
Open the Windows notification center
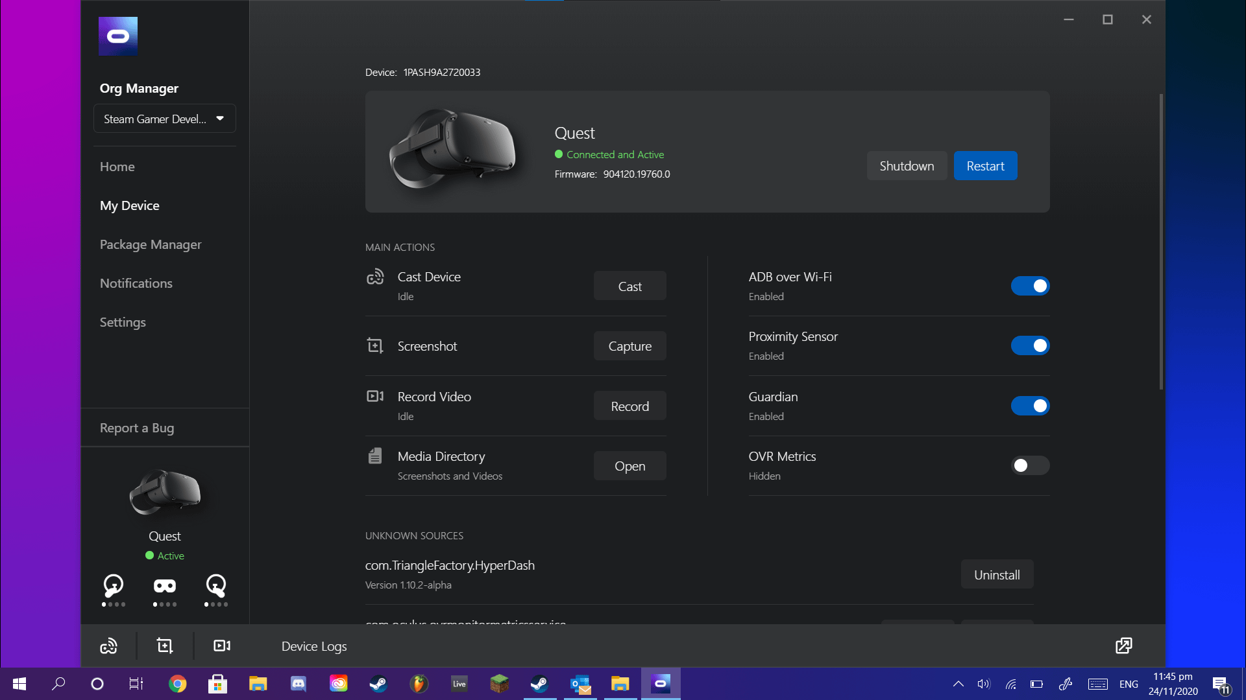(x=1221, y=684)
